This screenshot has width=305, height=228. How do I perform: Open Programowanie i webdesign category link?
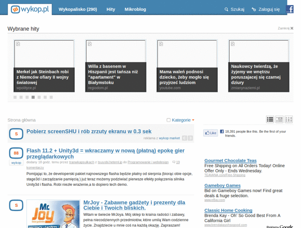(x=148, y=162)
